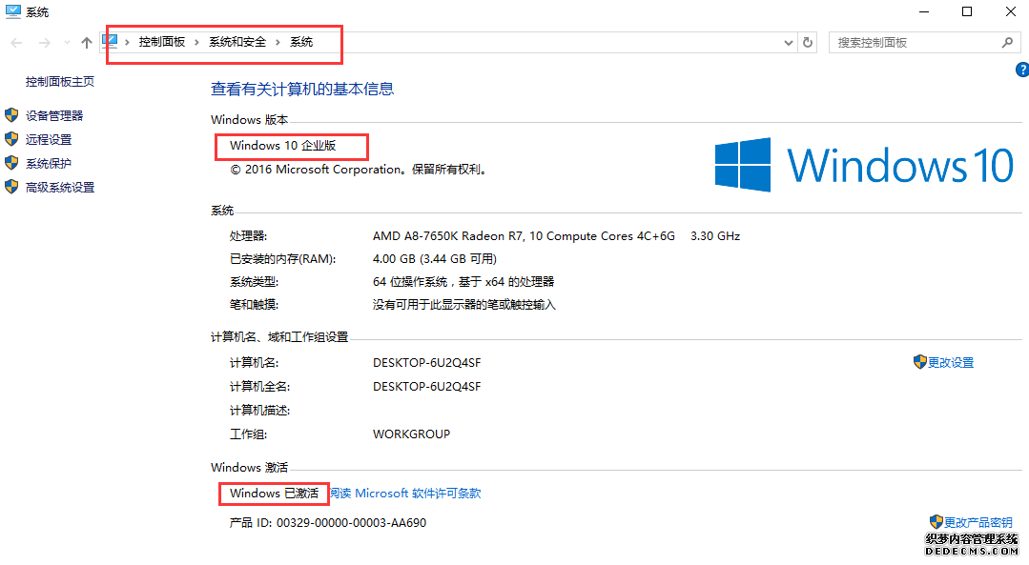The width and height of the screenshot is (1029, 565).
Task: Open 控制面板 breadcrumb
Action: 161,42
